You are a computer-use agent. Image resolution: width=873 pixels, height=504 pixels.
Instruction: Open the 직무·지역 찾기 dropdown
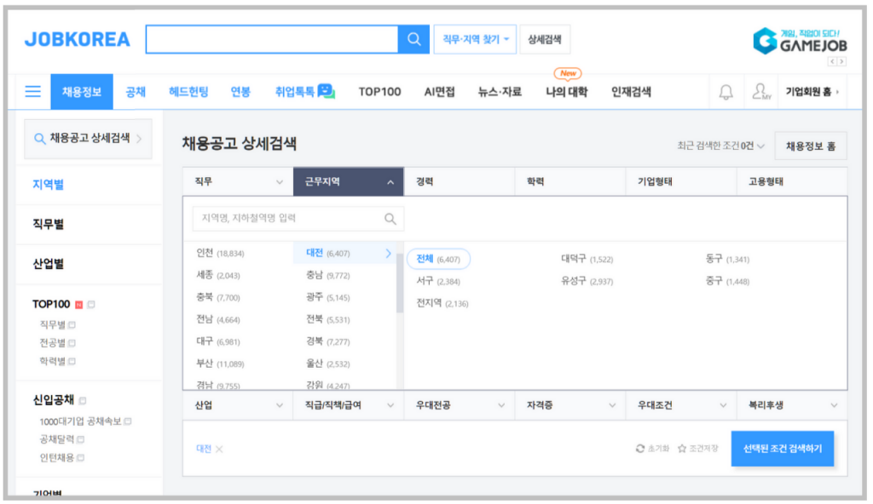pyautogui.click(x=475, y=39)
